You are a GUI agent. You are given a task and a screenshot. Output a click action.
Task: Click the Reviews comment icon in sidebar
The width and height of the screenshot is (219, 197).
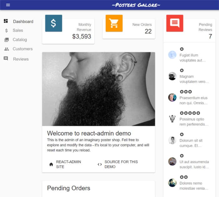point(6,58)
